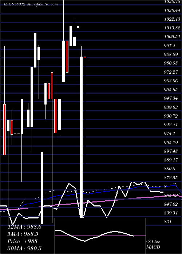Select the 889.17 price axis label
Viewport: 182px width, 254px height.
171,160
